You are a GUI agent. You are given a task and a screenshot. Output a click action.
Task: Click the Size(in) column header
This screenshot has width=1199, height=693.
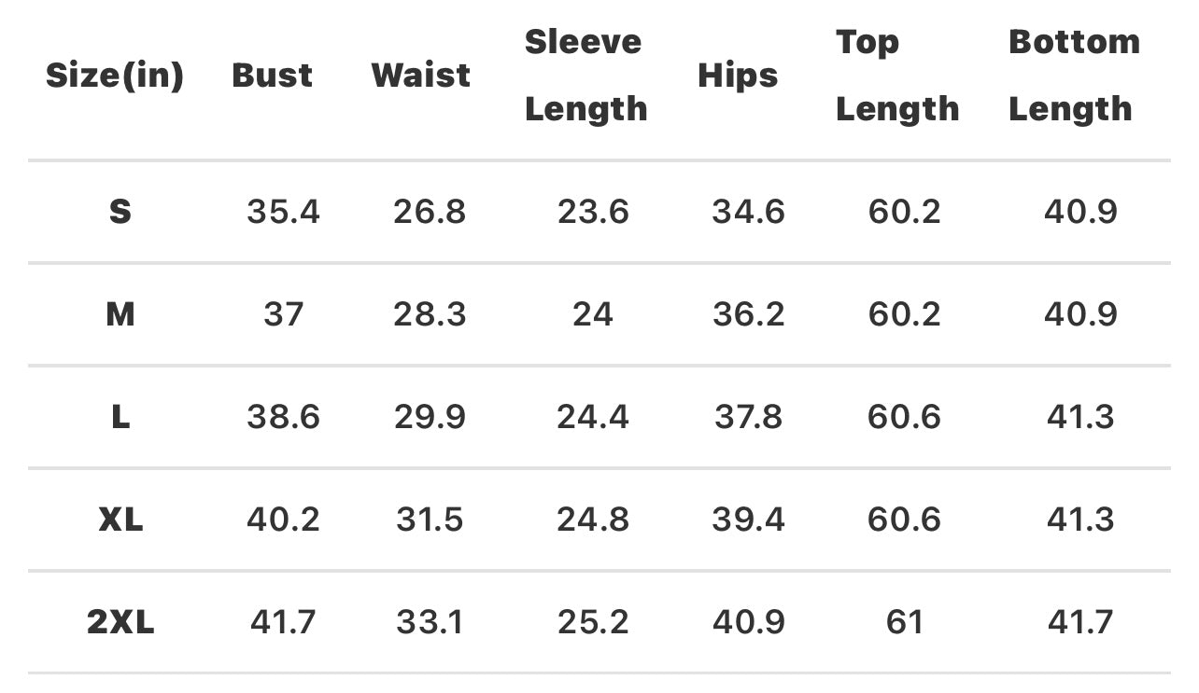[115, 76]
